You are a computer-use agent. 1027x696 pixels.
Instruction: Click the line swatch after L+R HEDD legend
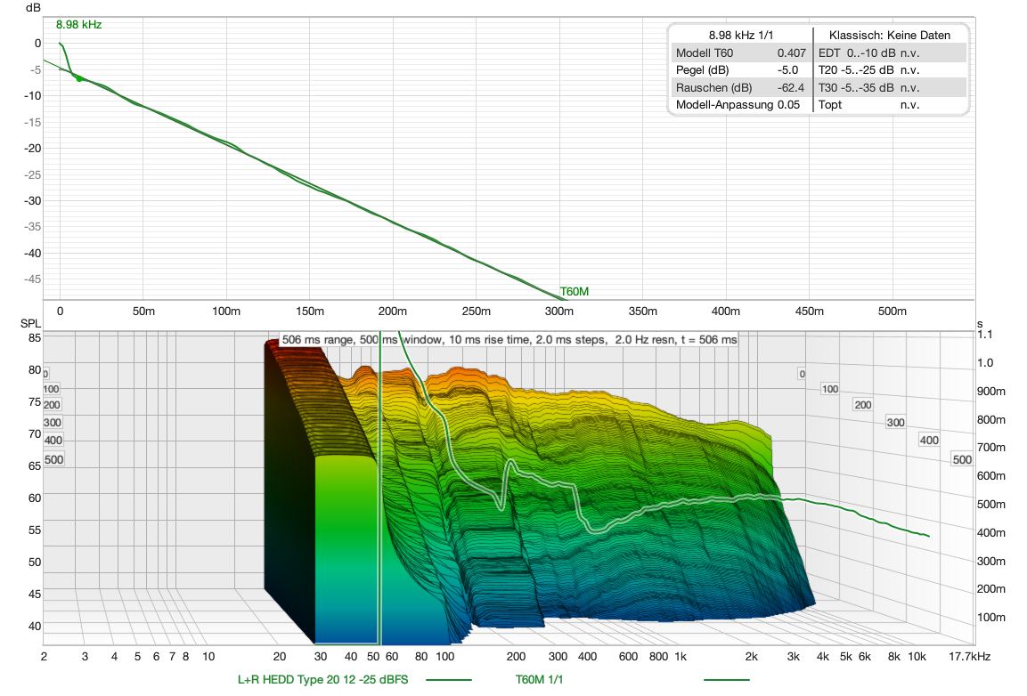449,680
